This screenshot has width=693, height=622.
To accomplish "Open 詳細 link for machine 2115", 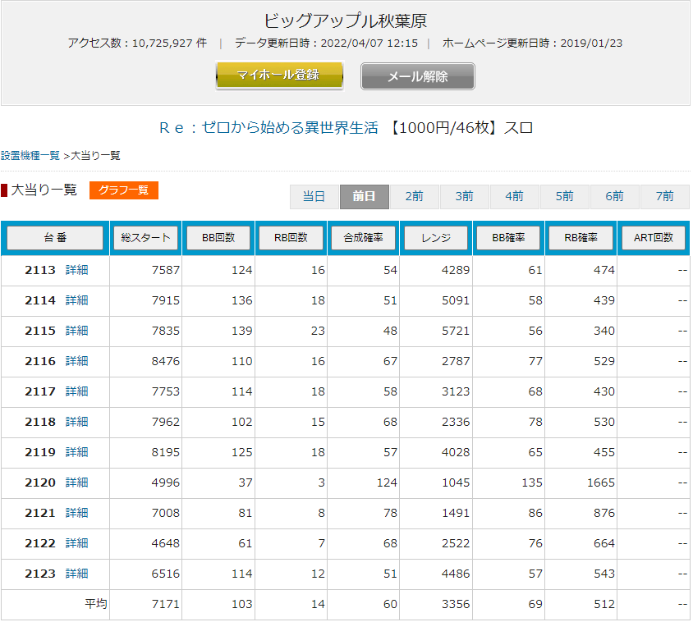I will (x=76, y=331).
